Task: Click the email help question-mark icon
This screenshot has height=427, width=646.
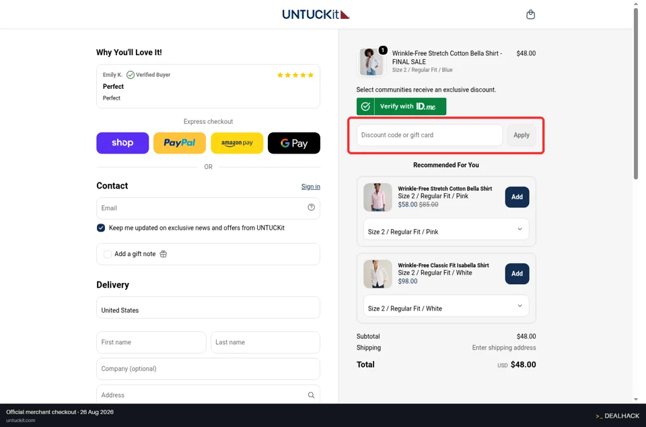Action: click(x=311, y=207)
